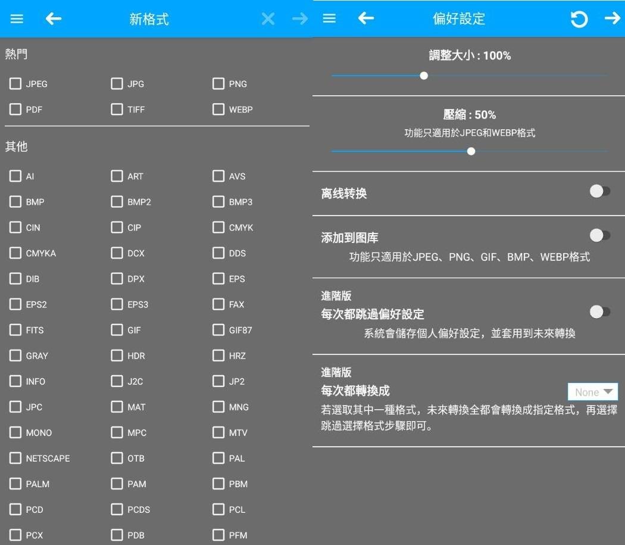Toggle 每次都跳過偏好設定 switch
This screenshot has height=545, width=625.
point(599,312)
